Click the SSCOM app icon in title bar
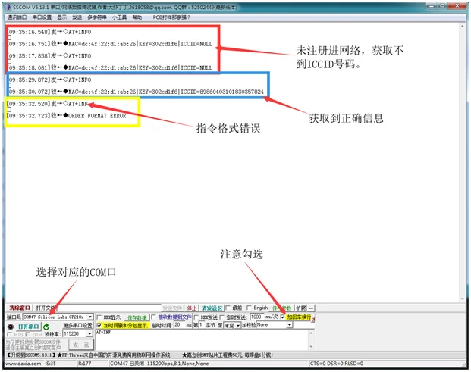 8,7
